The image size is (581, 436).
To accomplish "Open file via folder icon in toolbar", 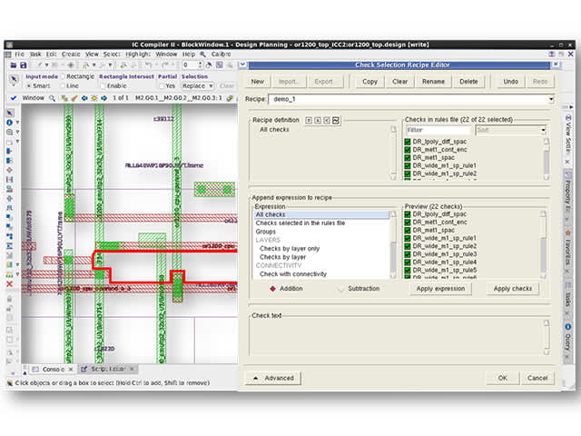I will click(13, 65).
